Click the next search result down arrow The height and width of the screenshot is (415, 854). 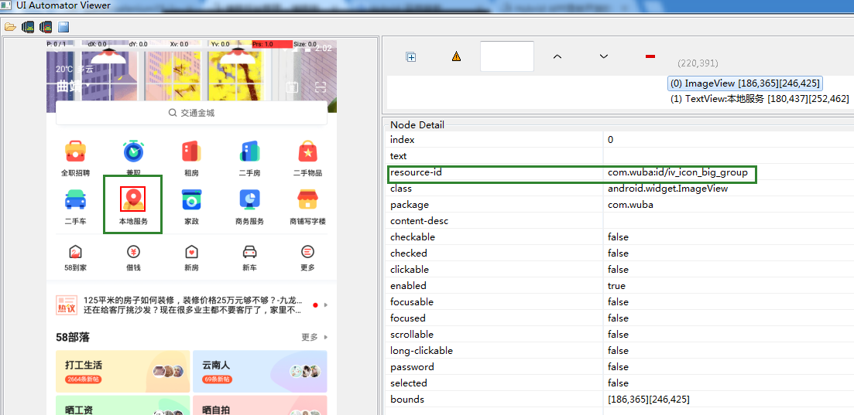[x=603, y=56]
